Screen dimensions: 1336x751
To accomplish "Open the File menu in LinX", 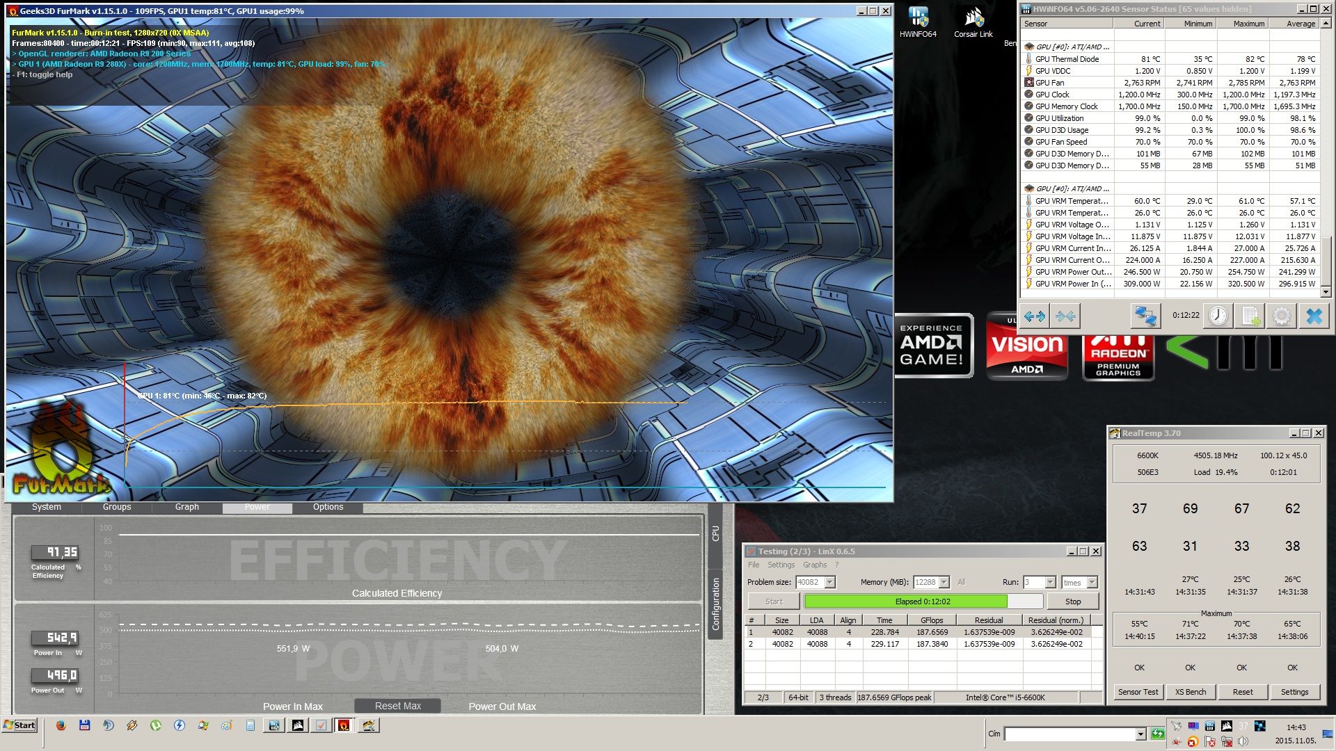I will (754, 565).
